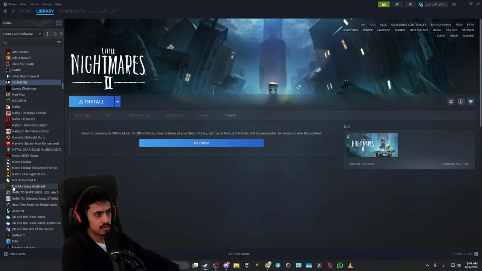Open Steam from the taskbar
482x271 pixels.
point(205,265)
